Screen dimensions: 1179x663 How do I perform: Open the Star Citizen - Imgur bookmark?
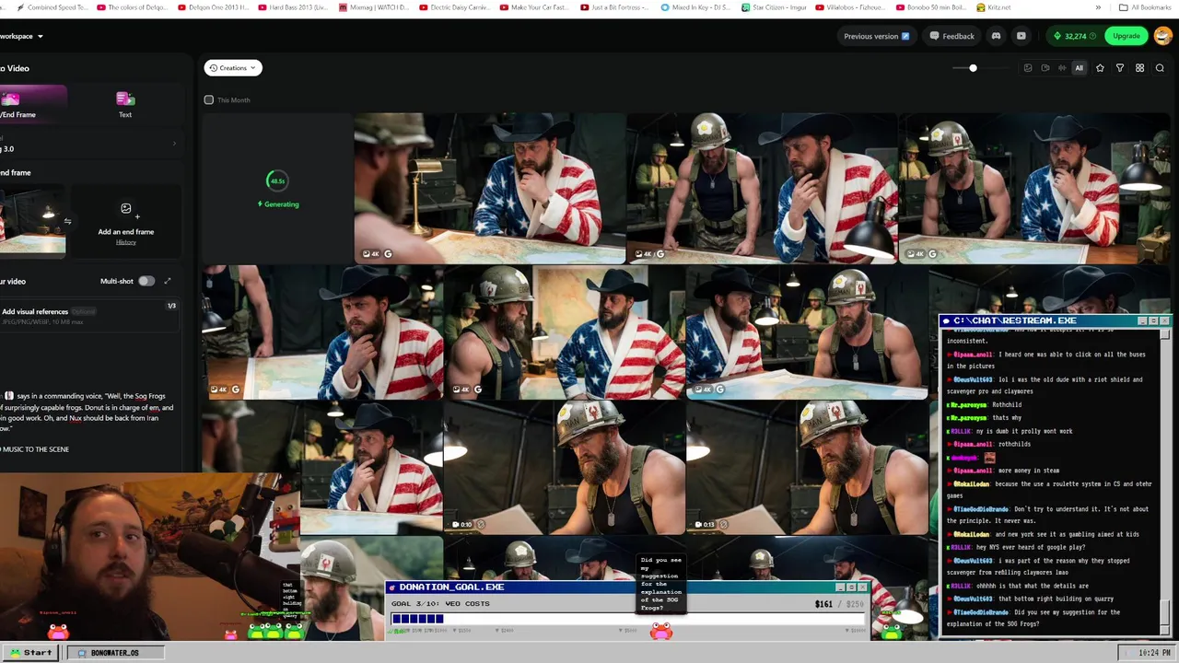(774, 7)
